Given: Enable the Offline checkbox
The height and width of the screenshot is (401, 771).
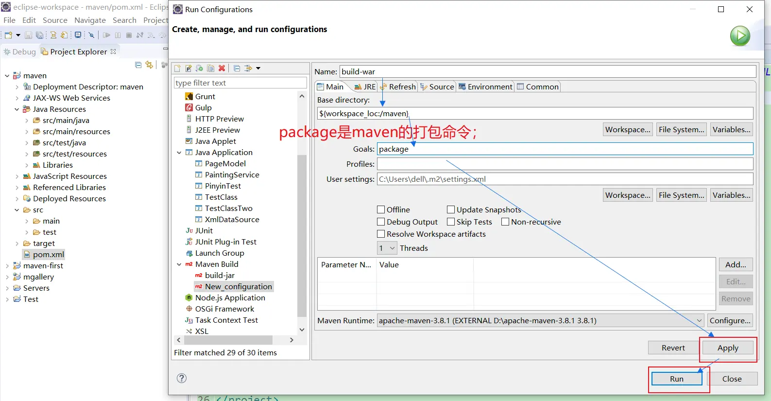Looking at the screenshot, I should (381, 209).
